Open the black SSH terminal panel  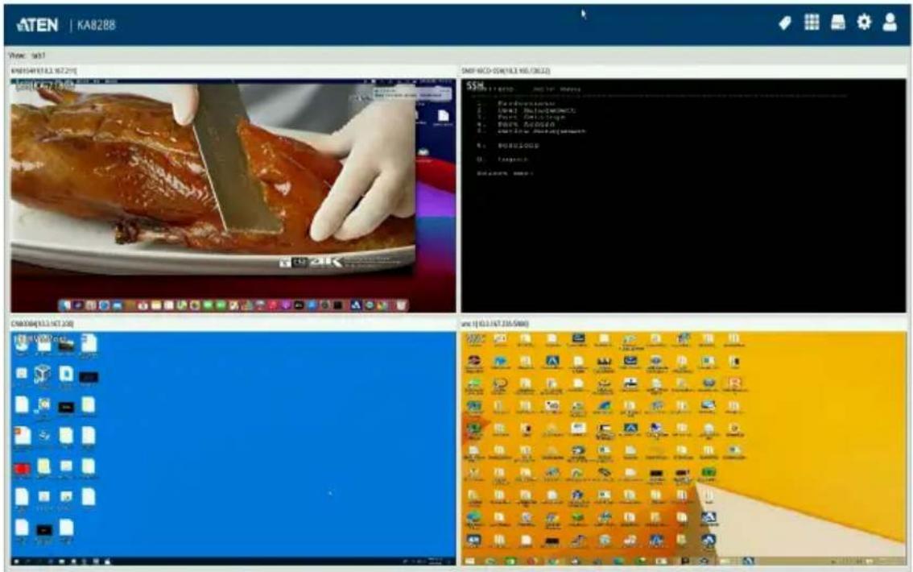pyautogui.click(x=684, y=196)
